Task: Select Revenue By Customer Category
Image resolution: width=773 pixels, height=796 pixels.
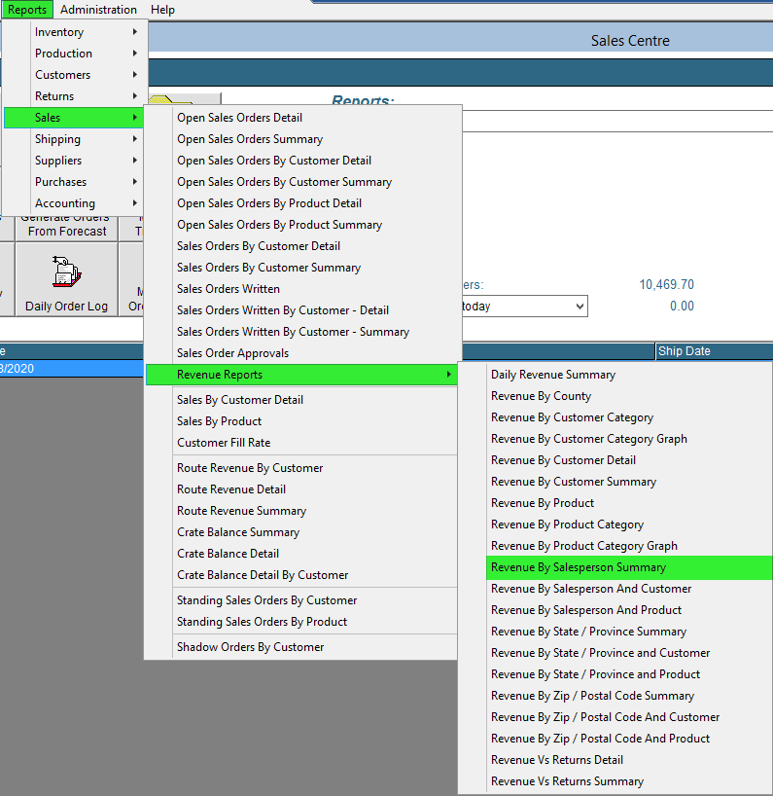Action: pyautogui.click(x=615, y=417)
